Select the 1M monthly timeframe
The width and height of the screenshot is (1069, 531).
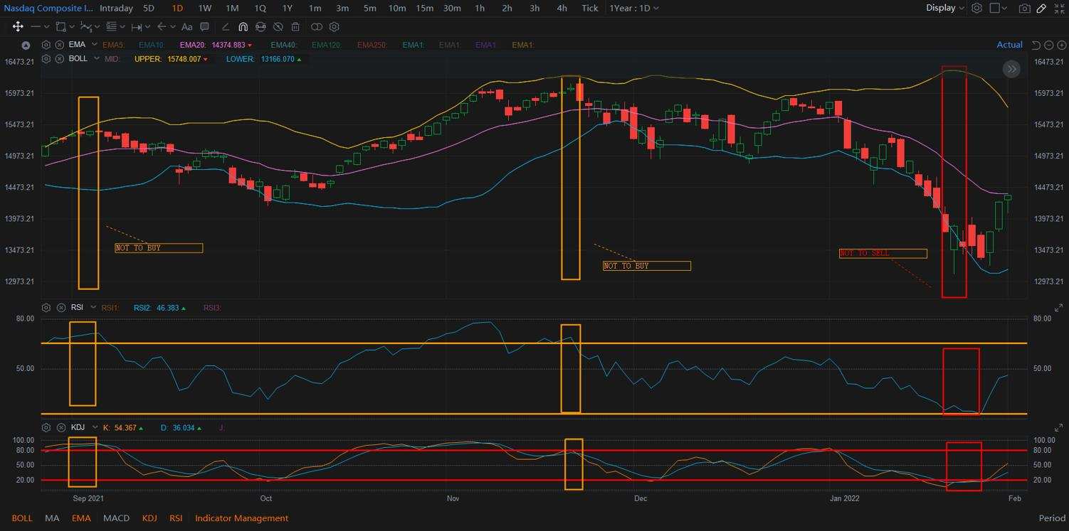(232, 8)
